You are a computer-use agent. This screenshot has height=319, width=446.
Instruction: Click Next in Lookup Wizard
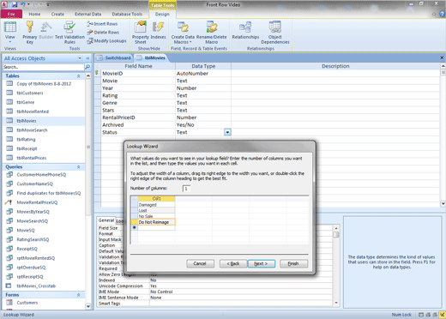[261, 263]
